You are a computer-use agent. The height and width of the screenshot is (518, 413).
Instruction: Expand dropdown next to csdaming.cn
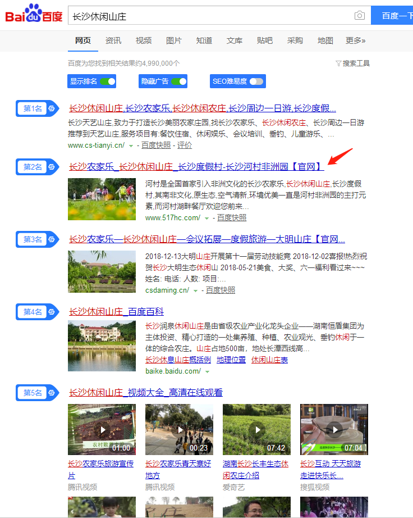tap(196, 290)
